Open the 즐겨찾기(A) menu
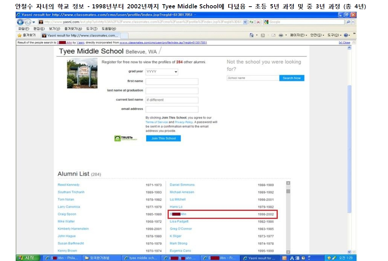The image size is (388, 261). [x=73, y=29]
